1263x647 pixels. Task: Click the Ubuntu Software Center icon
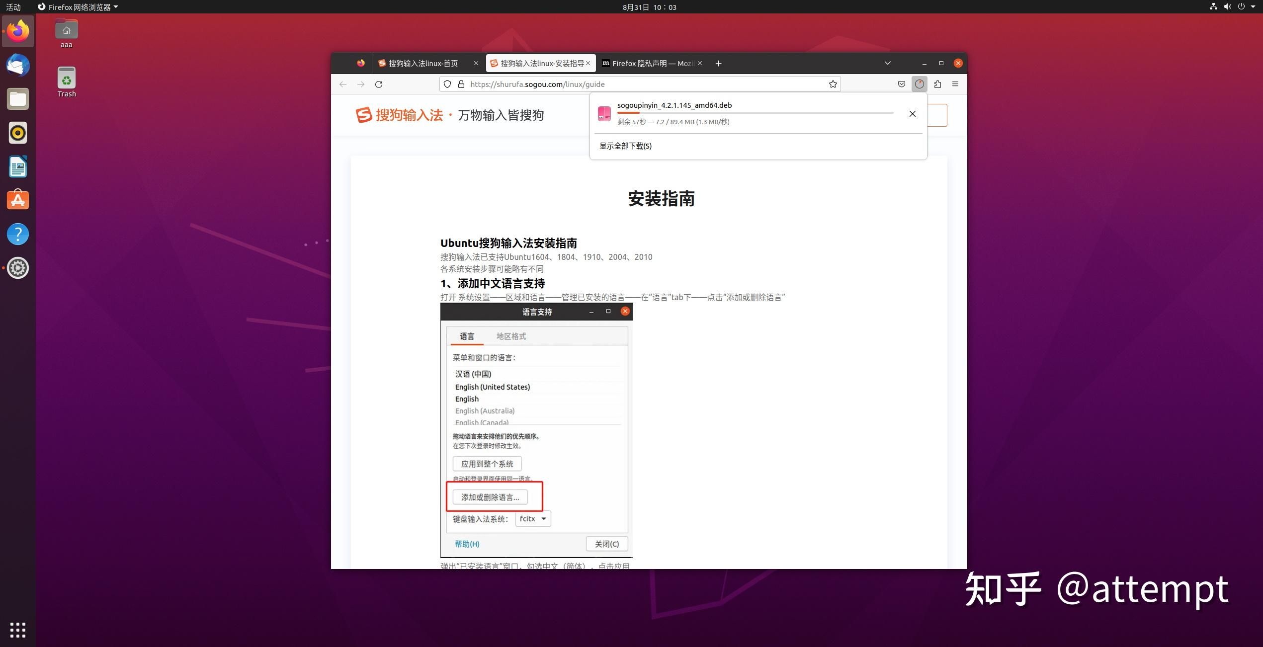point(18,200)
